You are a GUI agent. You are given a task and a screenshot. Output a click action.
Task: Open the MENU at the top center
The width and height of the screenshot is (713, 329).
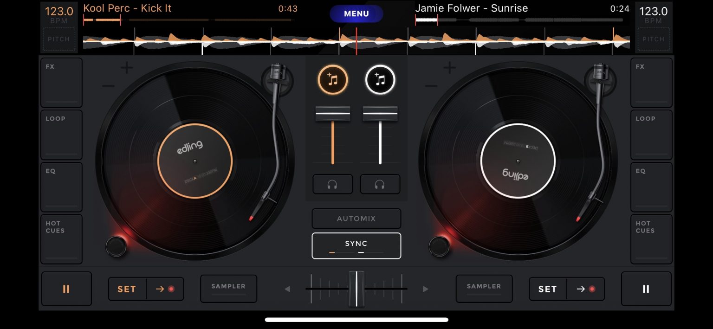[356, 13]
